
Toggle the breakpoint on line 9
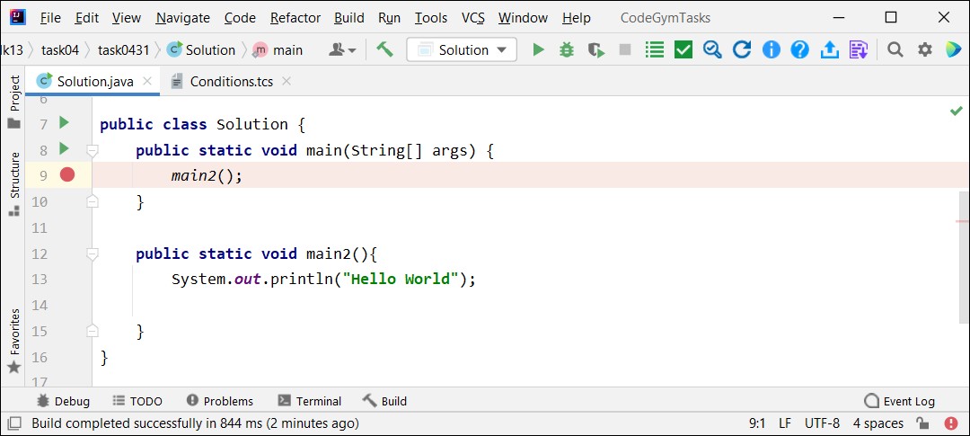click(x=66, y=175)
